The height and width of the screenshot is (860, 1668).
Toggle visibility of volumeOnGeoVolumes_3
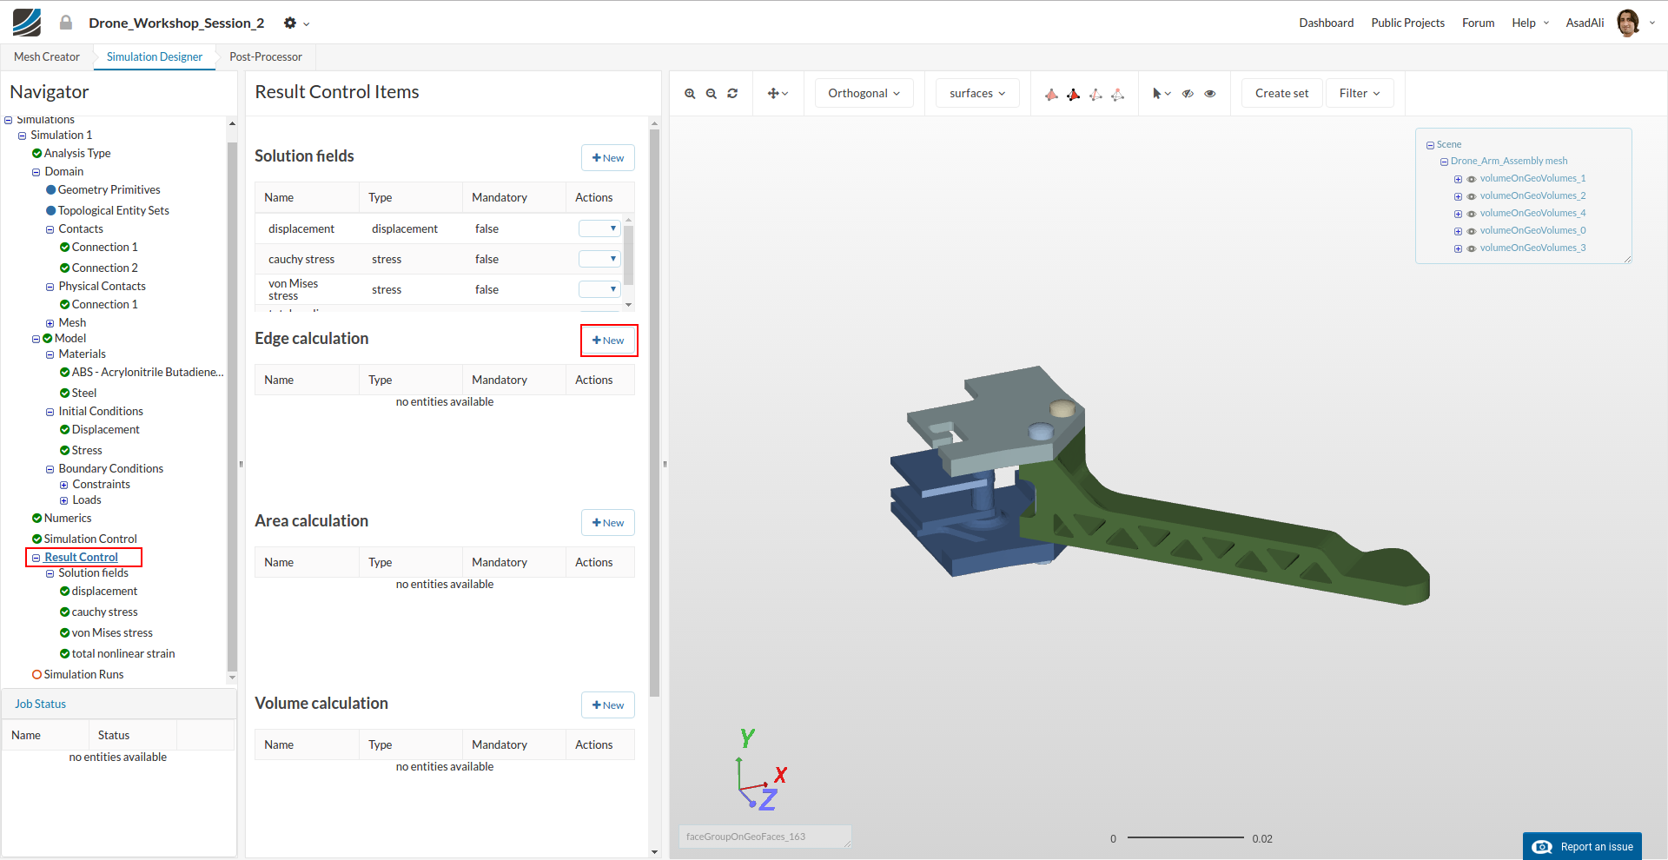[1472, 248]
